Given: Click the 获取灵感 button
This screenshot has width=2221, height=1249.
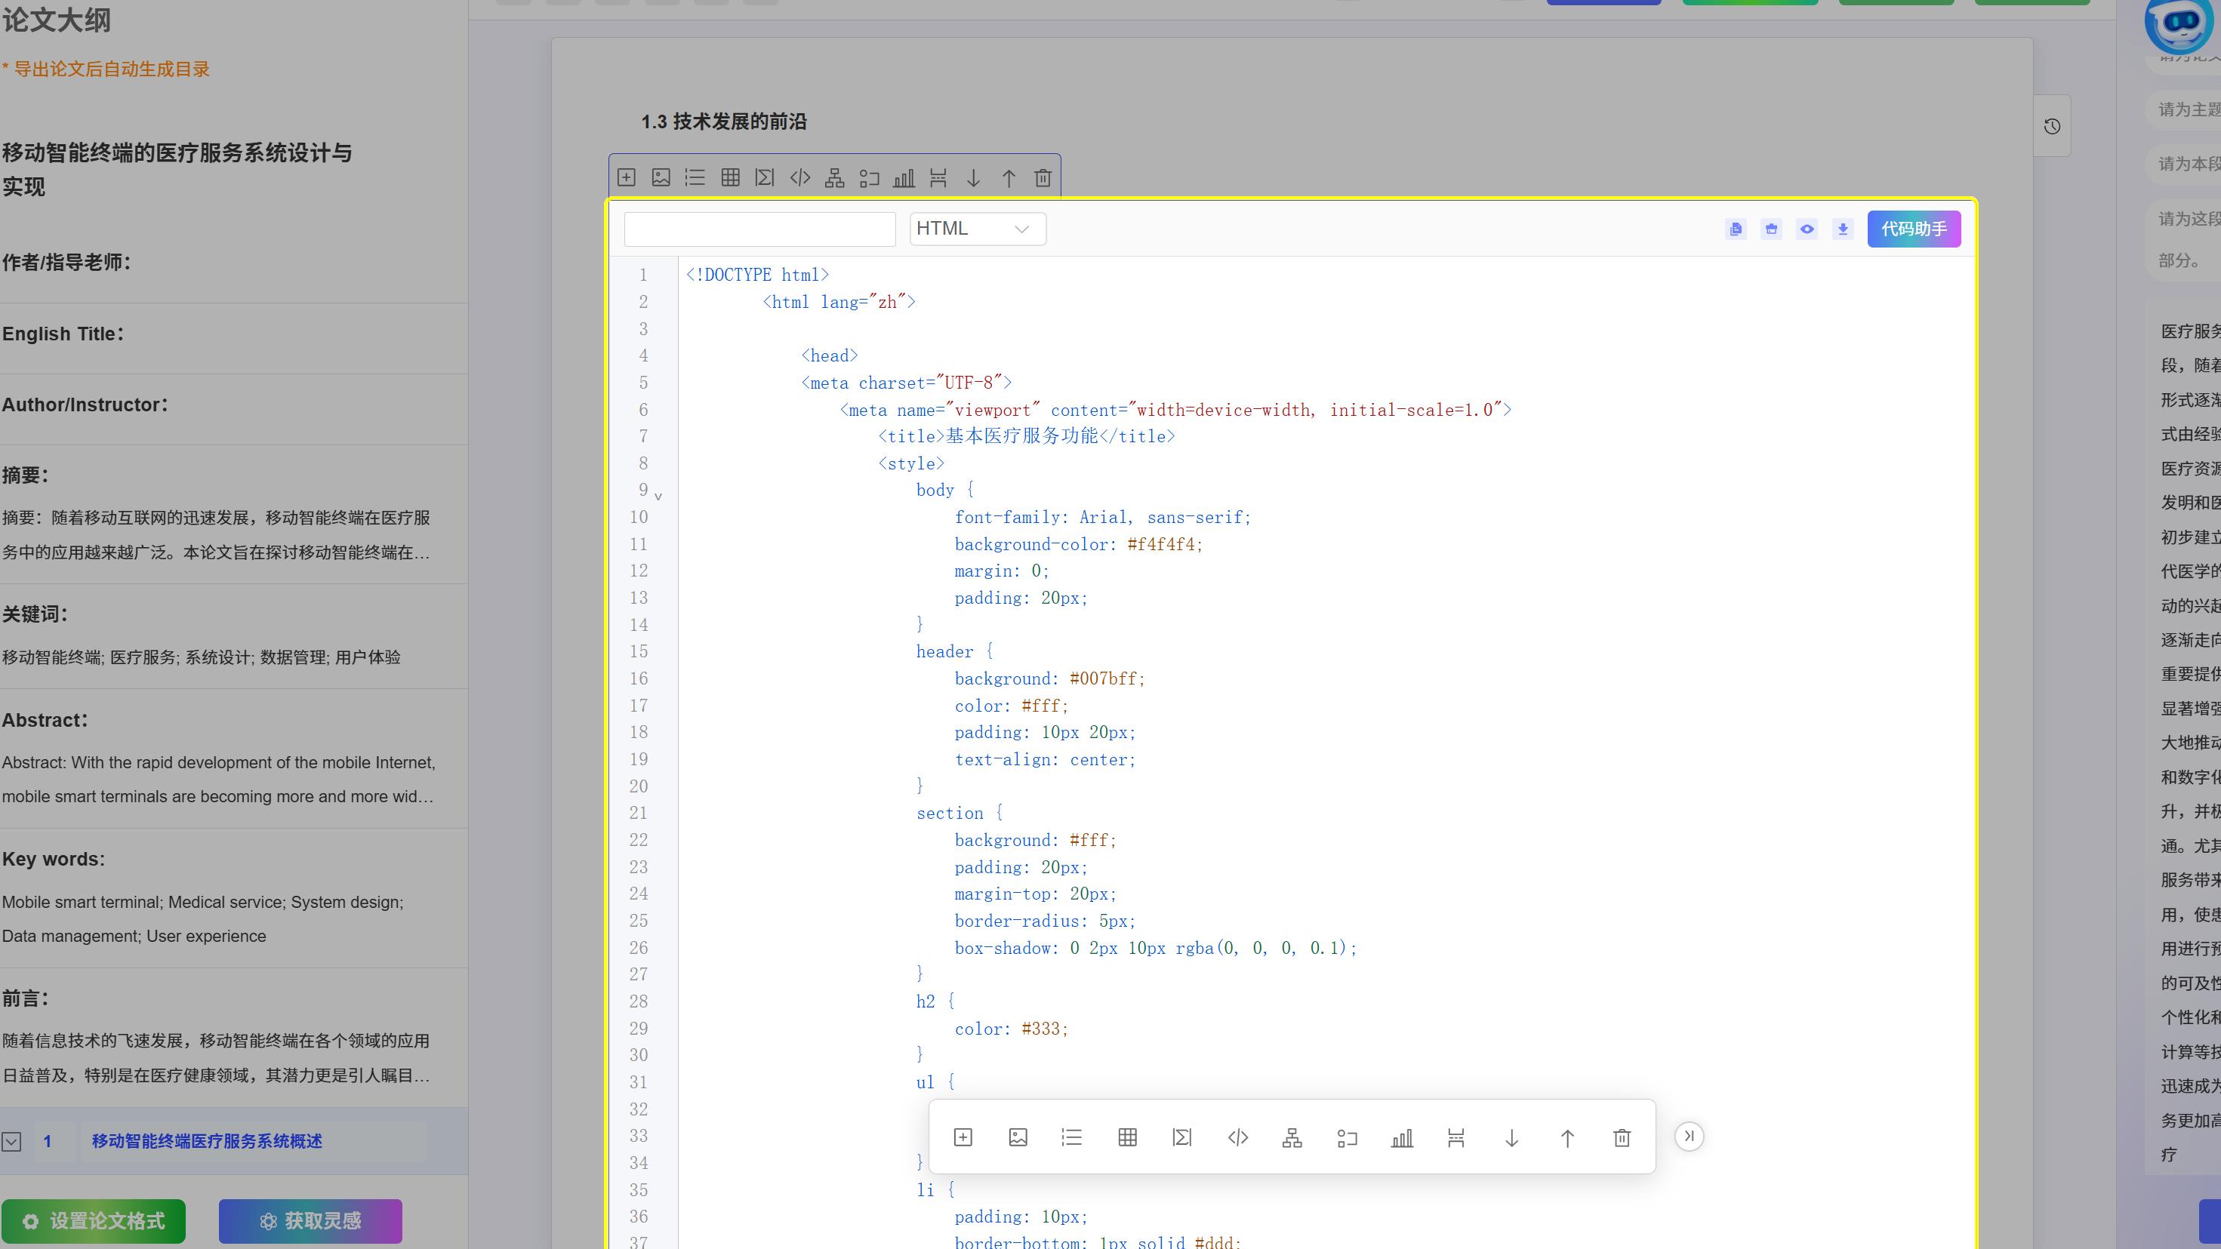Looking at the screenshot, I should pos(310,1220).
